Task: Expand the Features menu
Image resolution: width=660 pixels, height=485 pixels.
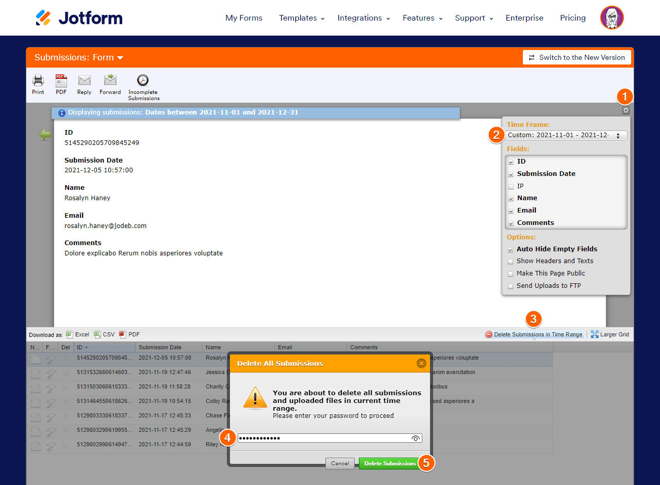Action: click(x=422, y=18)
